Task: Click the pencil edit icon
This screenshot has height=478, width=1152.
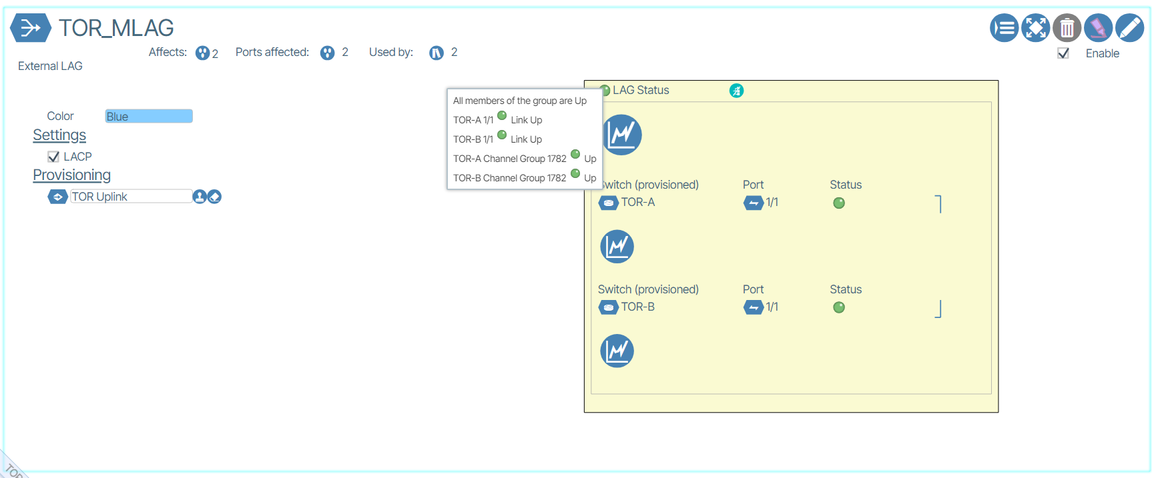Action: tap(1129, 28)
